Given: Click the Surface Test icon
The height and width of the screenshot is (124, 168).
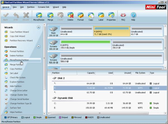Looking at the screenshot, I should point(6,108).
